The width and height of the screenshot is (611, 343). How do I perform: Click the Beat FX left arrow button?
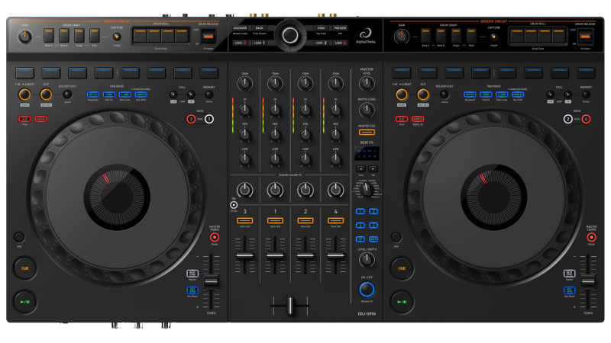(x=360, y=168)
